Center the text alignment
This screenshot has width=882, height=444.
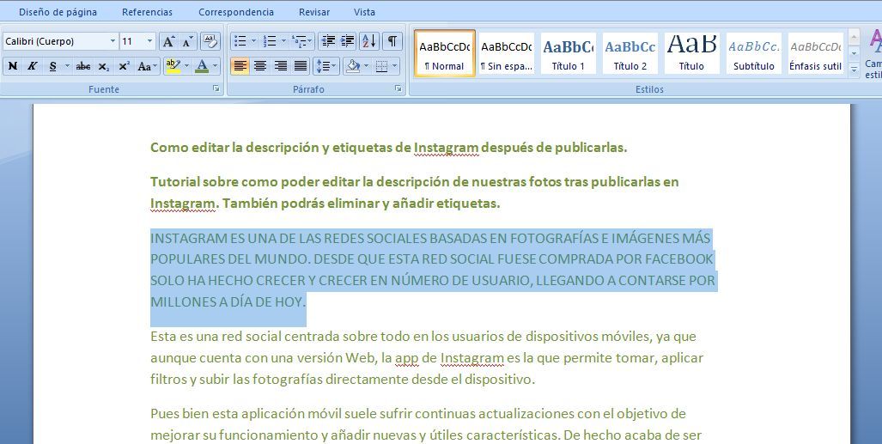tap(260, 66)
